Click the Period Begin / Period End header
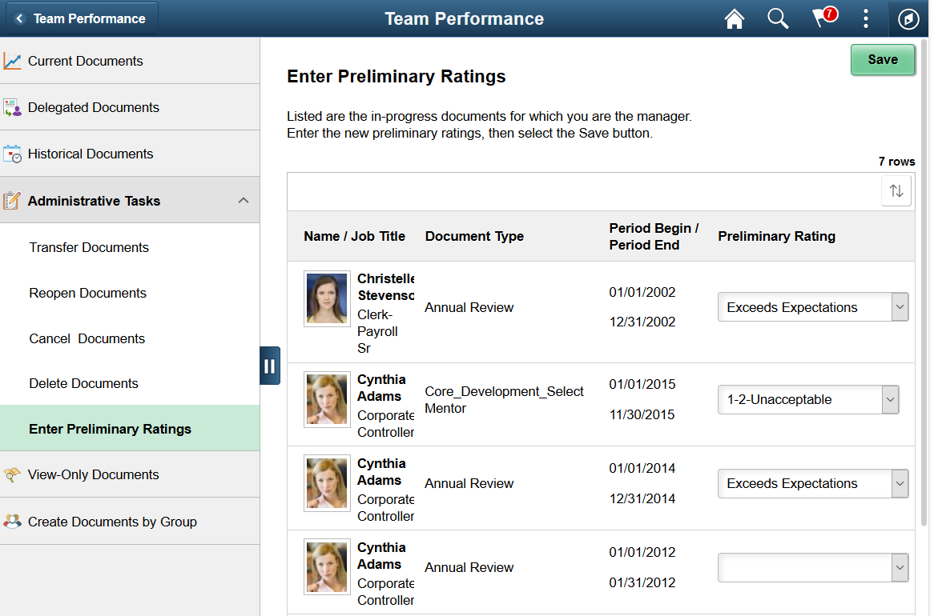The width and height of the screenshot is (934, 616). tap(654, 236)
